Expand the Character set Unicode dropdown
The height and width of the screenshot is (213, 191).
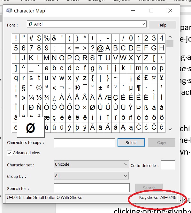tap(91, 164)
